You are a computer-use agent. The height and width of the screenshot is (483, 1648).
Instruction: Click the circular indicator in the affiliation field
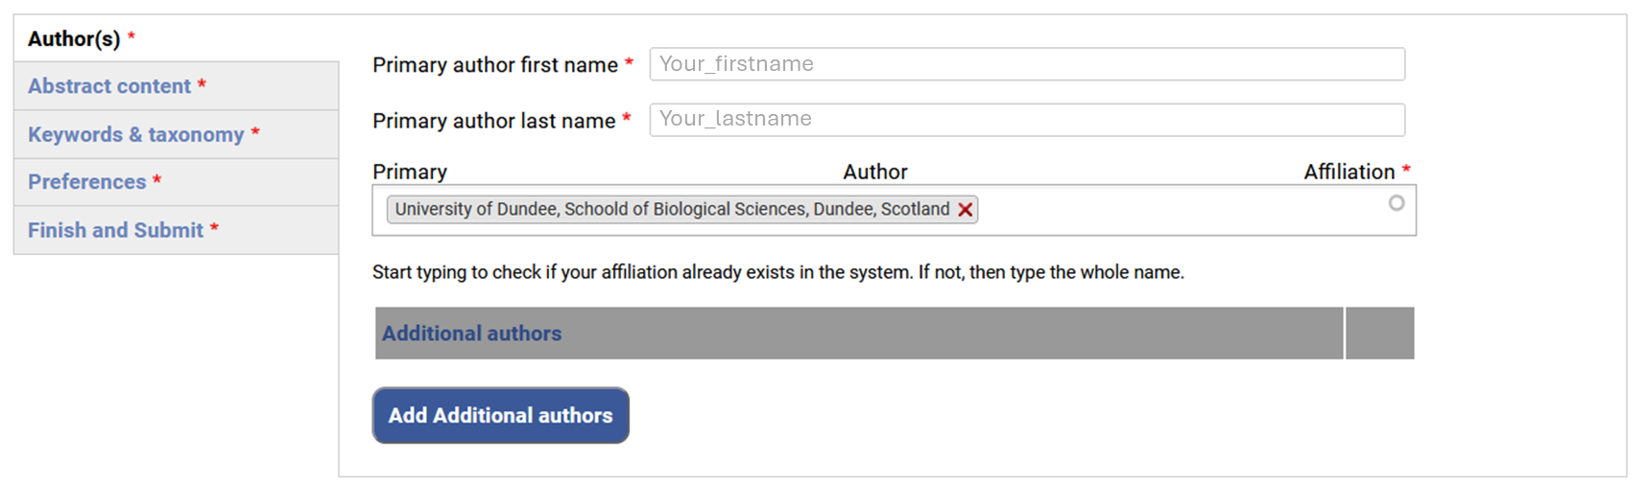point(1397,203)
